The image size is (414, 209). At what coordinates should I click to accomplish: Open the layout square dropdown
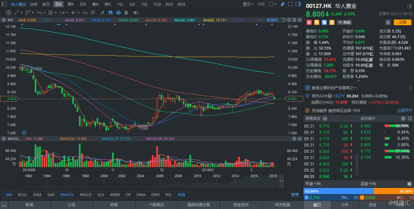pyautogui.click(x=273, y=4)
